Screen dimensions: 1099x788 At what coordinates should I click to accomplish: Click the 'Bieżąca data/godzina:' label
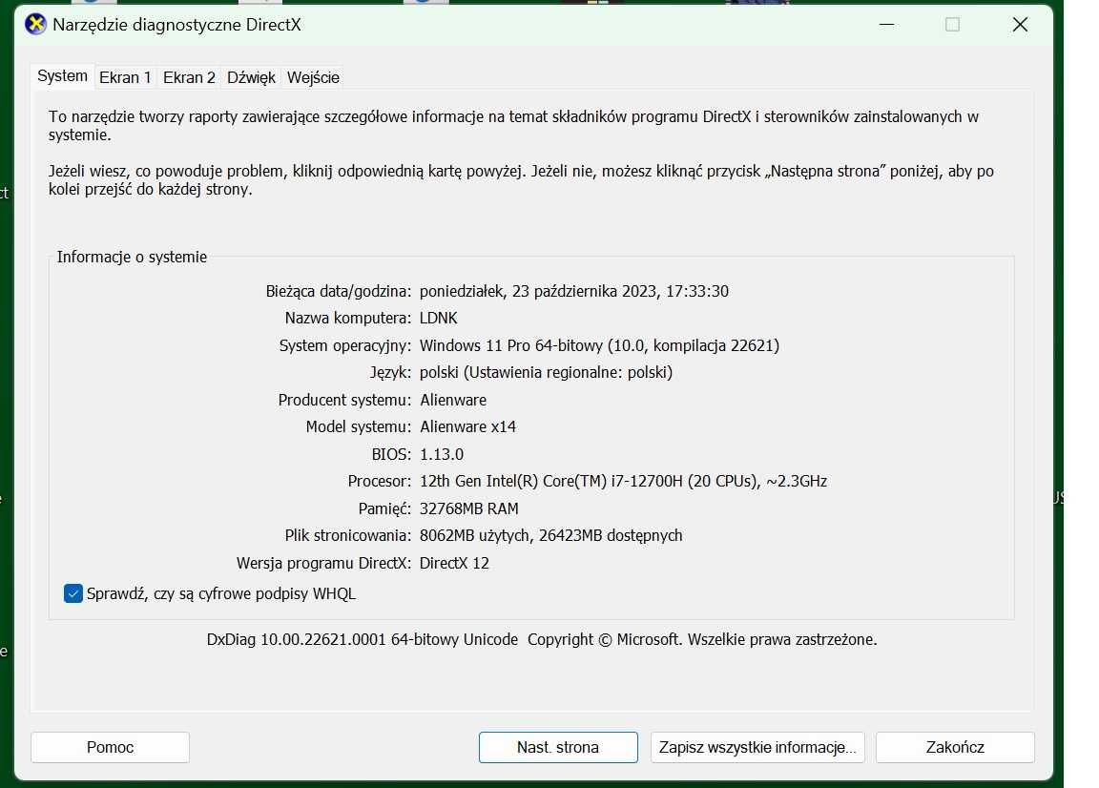[339, 291]
